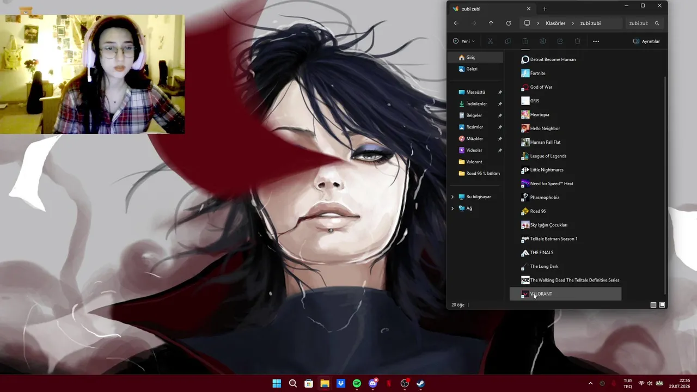The height and width of the screenshot is (392, 697).
Task: Click the Little Nightmares icon
Action: click(525, 170)
